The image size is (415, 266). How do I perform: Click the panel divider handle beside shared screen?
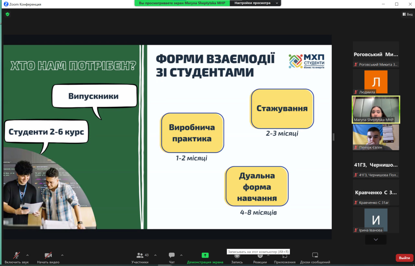point(333,137)
